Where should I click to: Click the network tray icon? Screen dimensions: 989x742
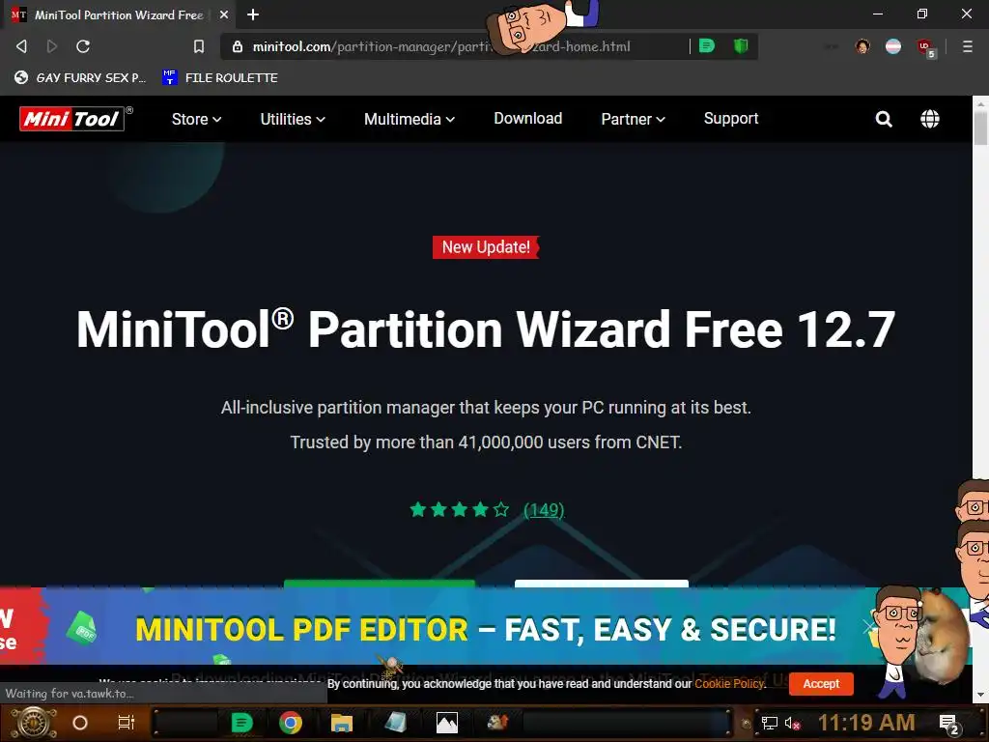(769, 723)
